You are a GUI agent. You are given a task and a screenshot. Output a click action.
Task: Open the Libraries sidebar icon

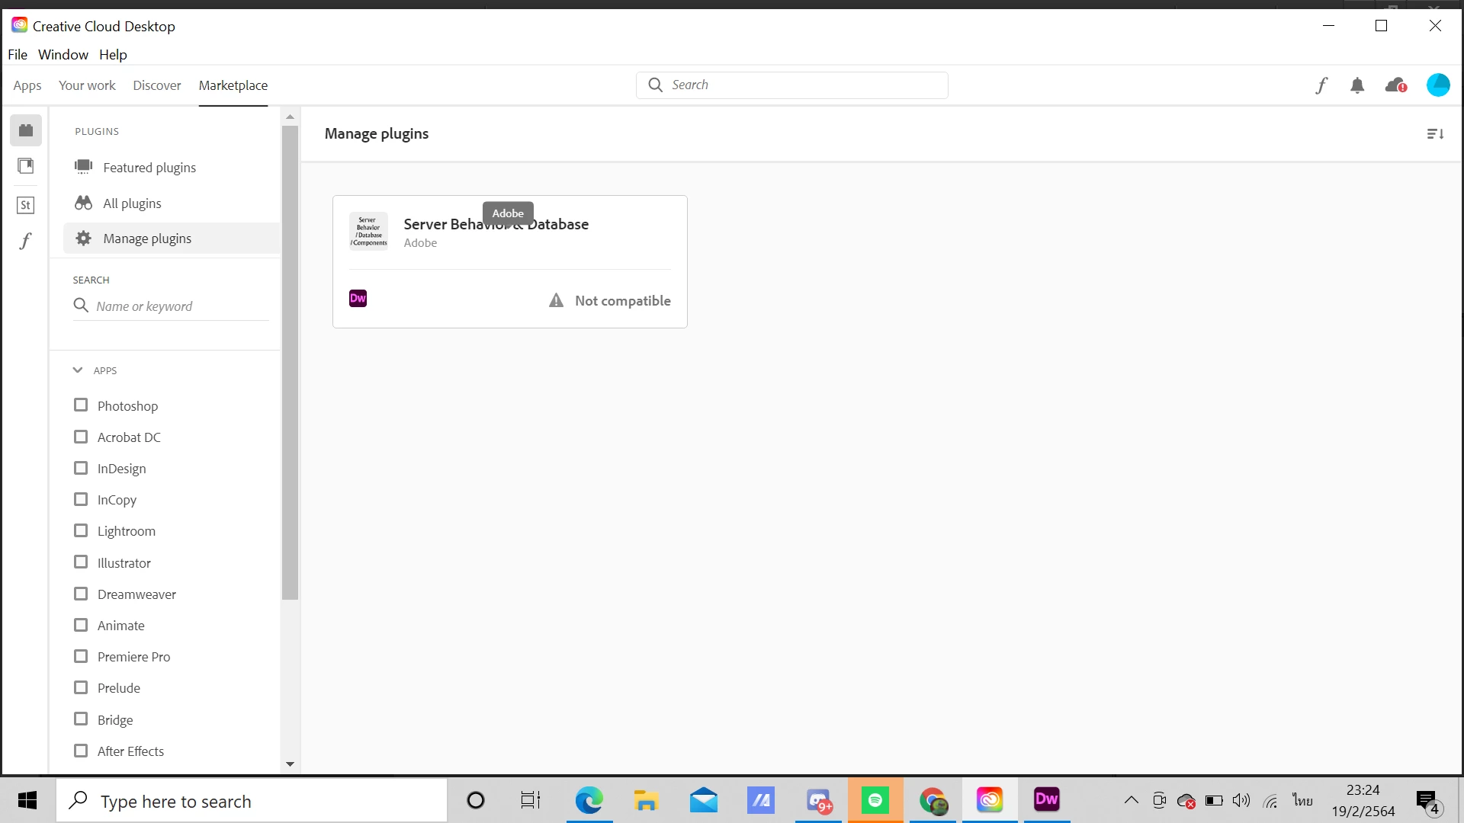point(26,166)
